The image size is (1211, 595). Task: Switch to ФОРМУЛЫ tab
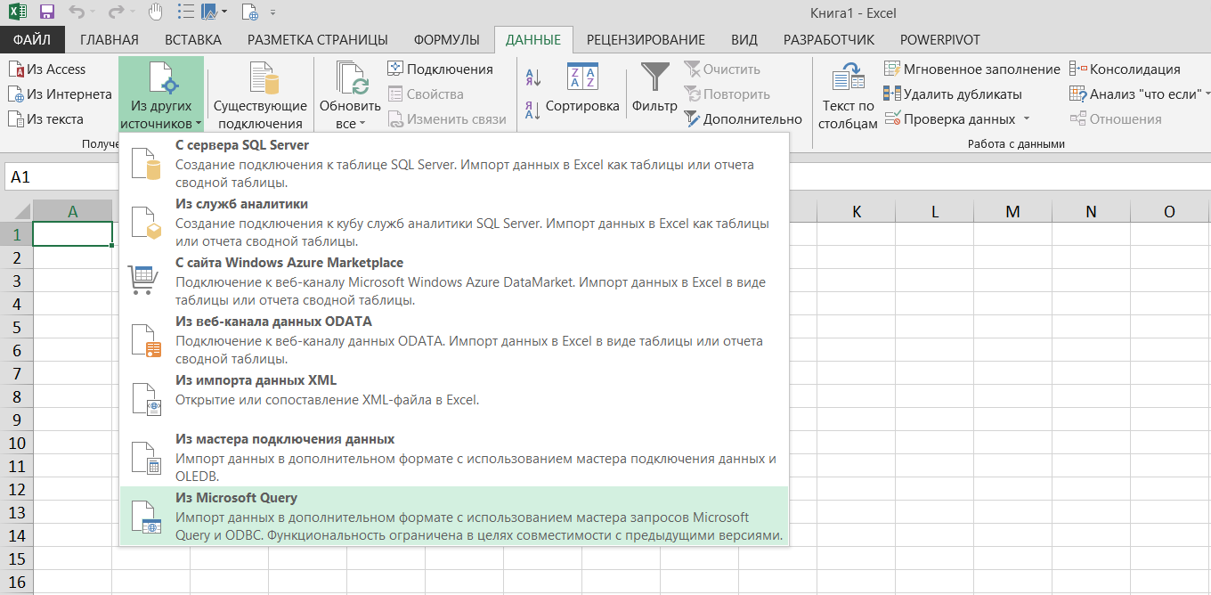447,39
